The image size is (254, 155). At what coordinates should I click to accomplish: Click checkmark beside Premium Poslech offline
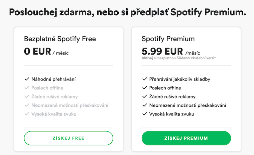144,88
